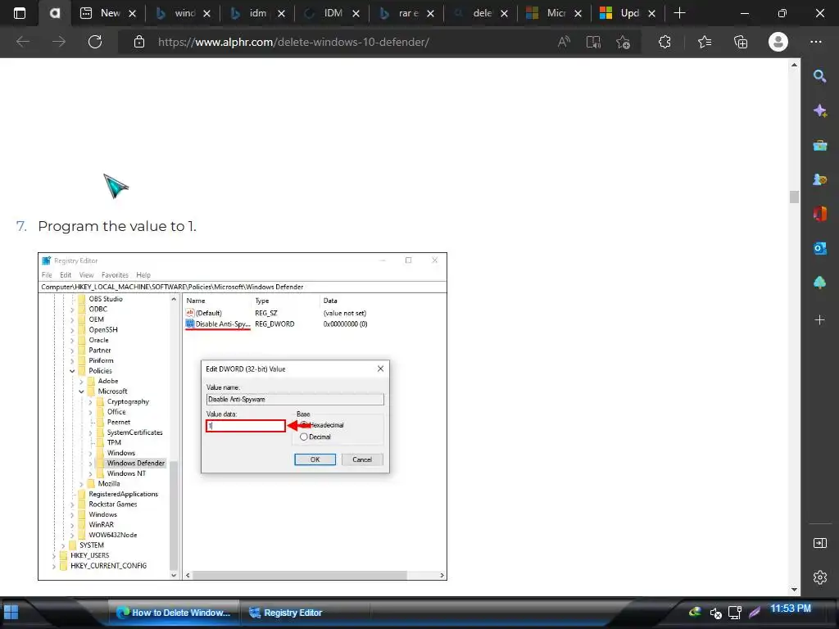Click the page scrollbar down arrow

[x=794, y=590]
